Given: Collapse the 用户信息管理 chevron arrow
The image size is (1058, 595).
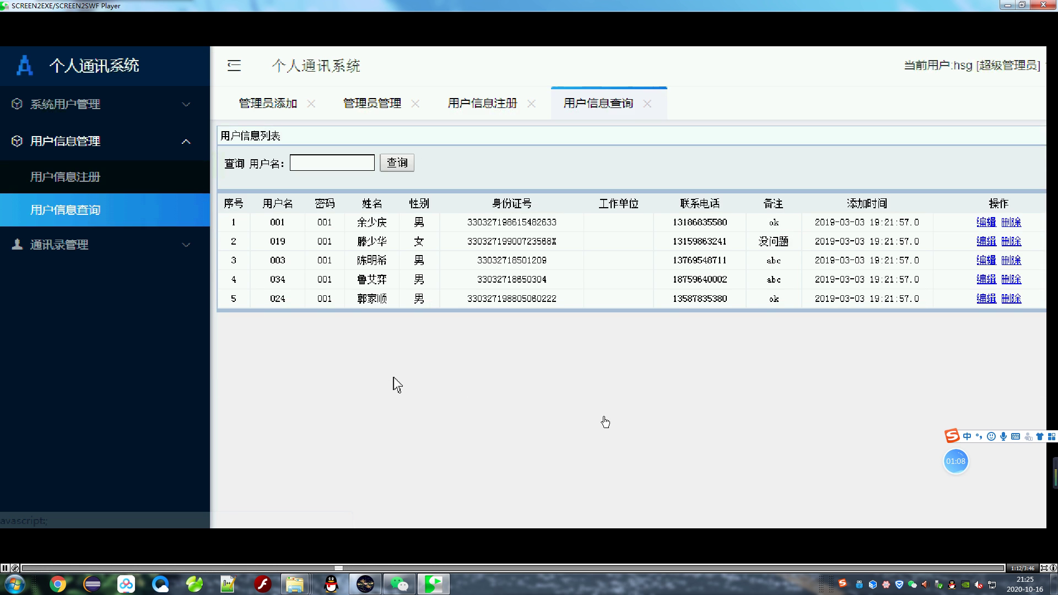Looking at the screenshot, I should pyautogui.click(x=186, y=142).
